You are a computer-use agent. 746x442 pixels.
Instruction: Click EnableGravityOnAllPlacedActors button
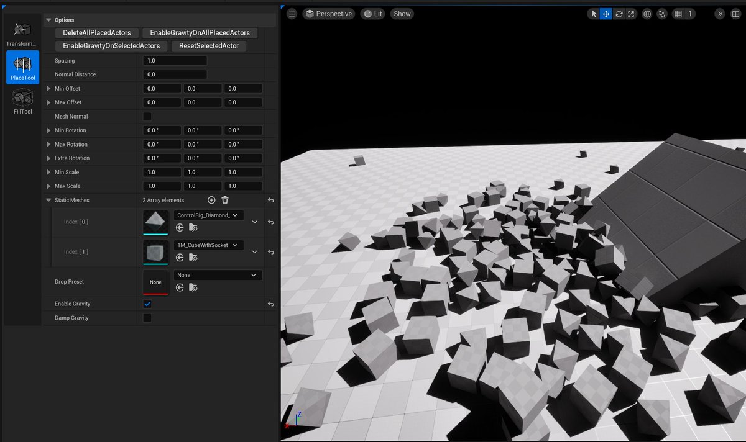coord(200,32)
